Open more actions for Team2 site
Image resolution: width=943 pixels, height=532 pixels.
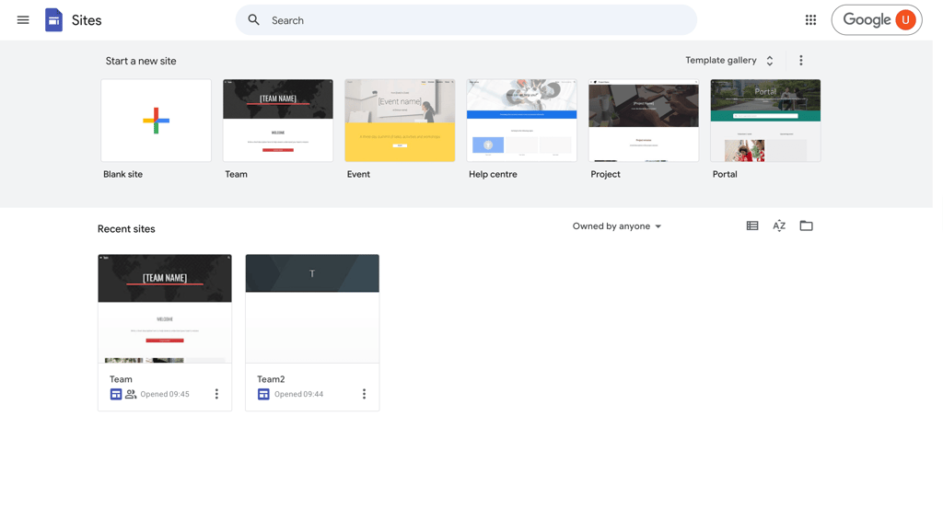(x=364, y=394)
